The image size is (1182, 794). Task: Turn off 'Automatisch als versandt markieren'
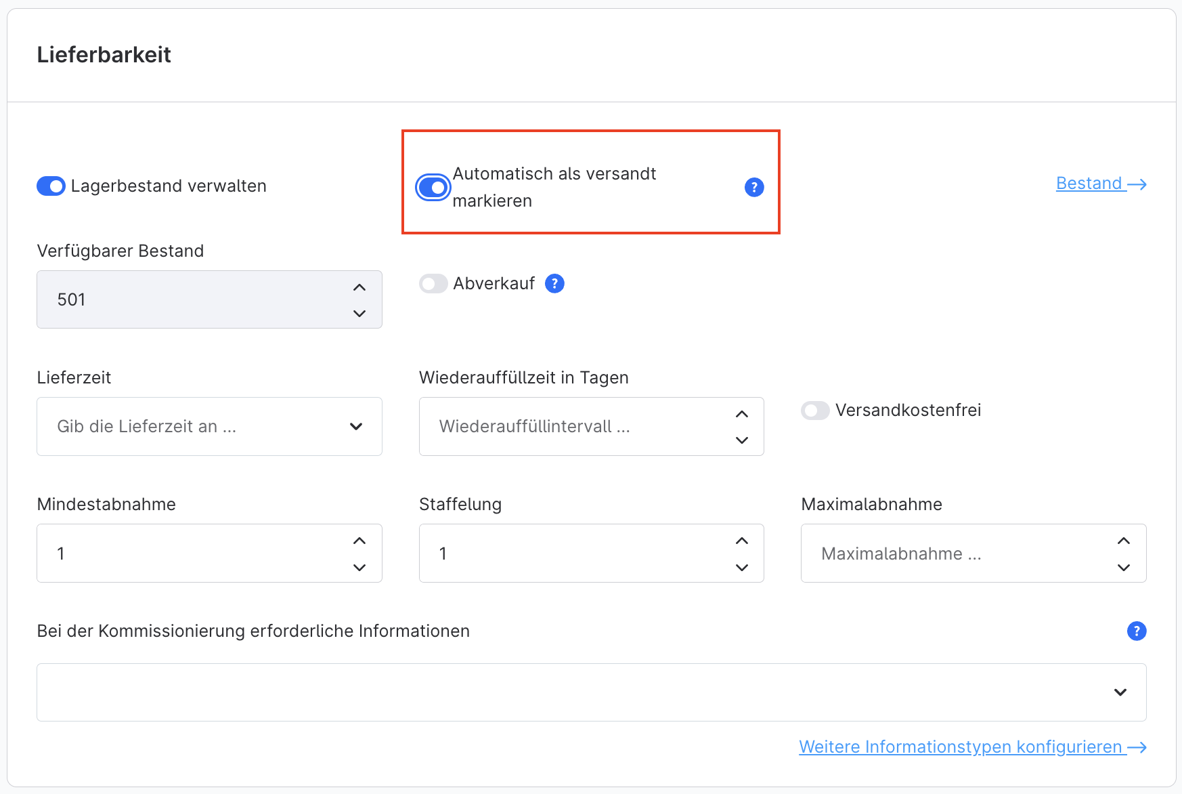[433, 187]
